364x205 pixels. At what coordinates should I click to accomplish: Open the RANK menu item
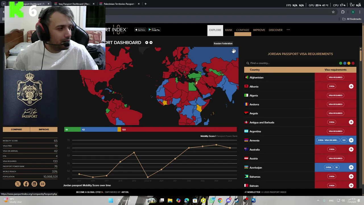[x=229, y=30]
